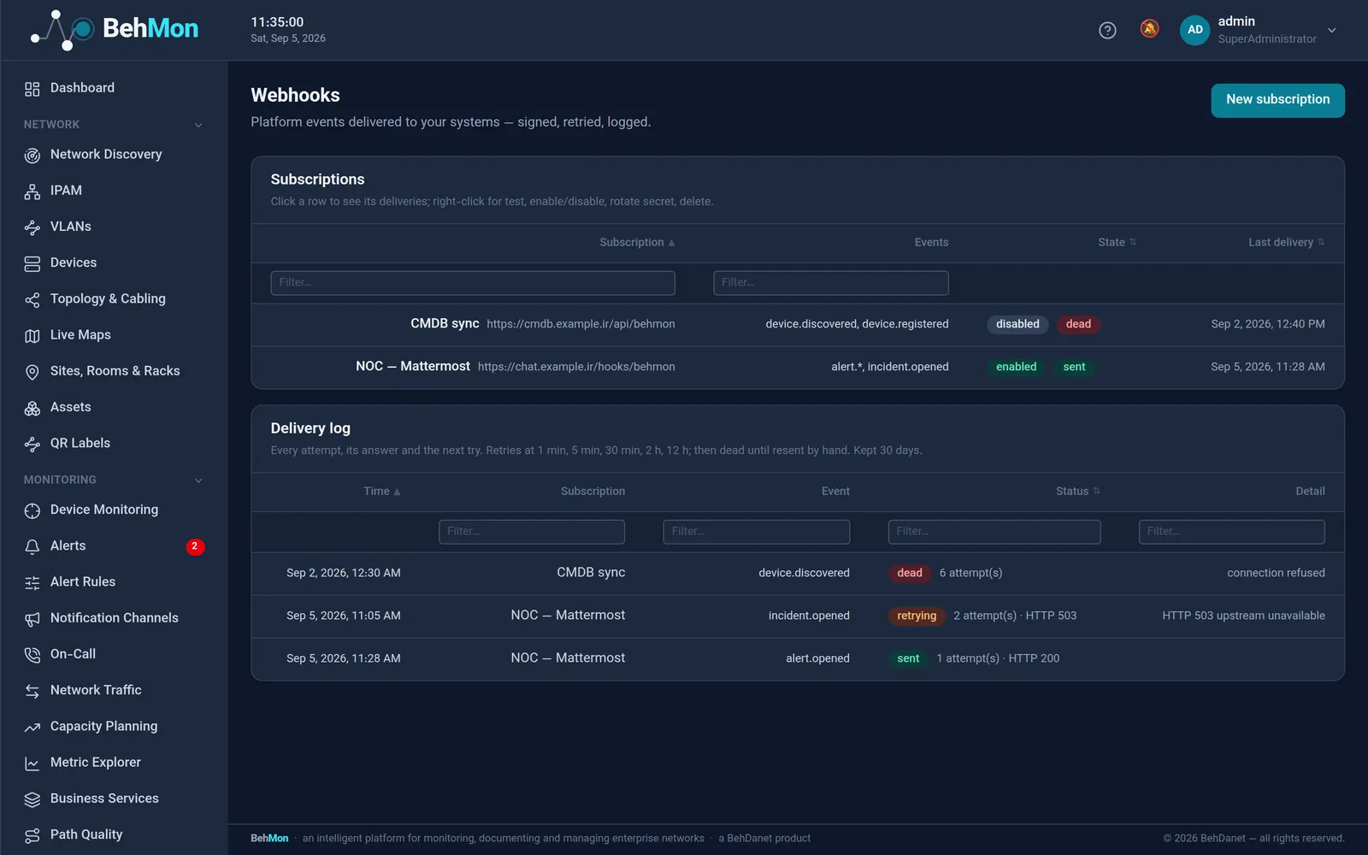Click the Sites, Rooms & Racks pin icon
The width and height of the screenshot is (1368, 855).
tap(32, 372)
